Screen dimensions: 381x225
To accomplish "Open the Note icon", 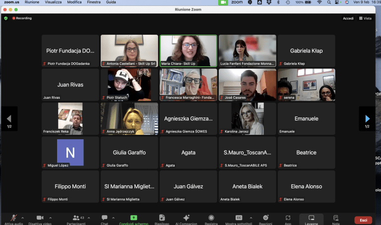I will [x=336, y=220].
